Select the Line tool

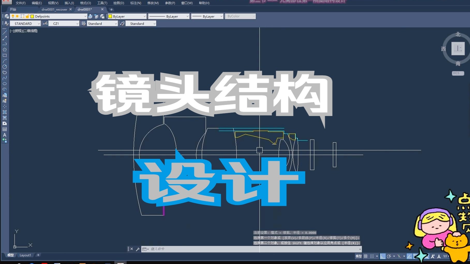click(x=4, y=33)
